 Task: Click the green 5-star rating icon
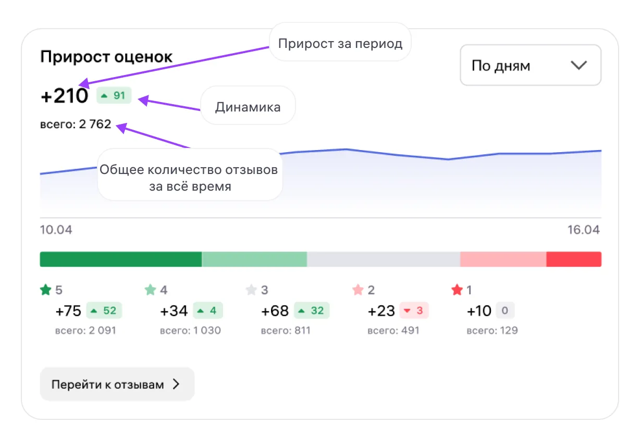(46, 290)
